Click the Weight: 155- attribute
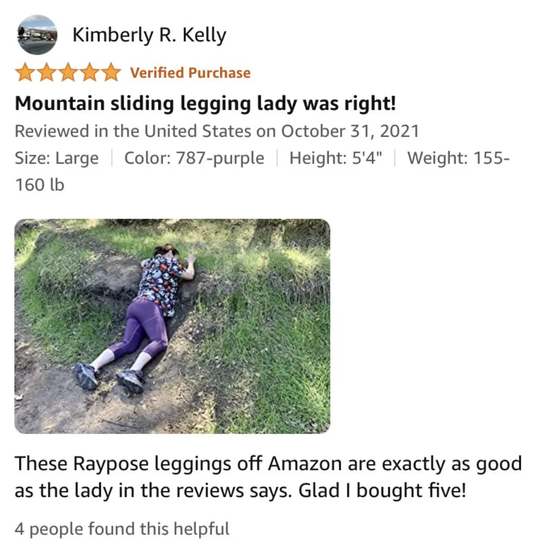The width and height of the screenshot is (546, 546). (x=458, y=158)
